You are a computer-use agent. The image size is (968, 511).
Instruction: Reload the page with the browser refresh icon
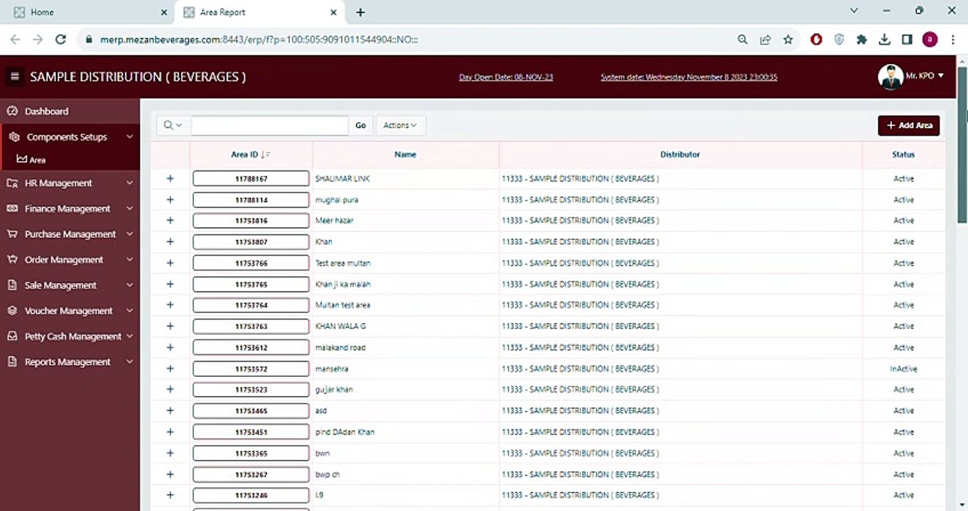click(x=60, y=40)
